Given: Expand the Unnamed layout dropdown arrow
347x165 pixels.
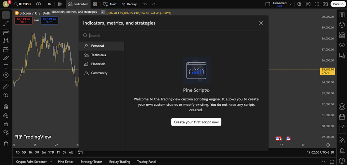Looking at the screenshot, I should coord(290,4).
